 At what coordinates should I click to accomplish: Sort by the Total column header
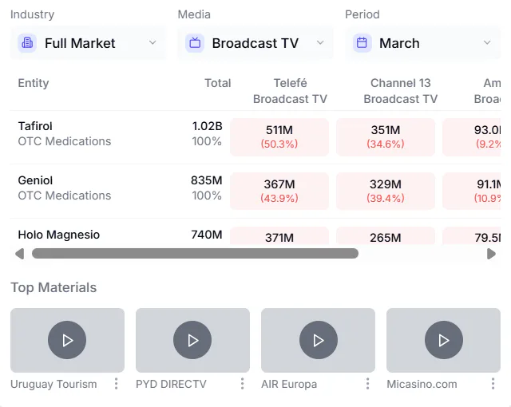click(218, 83)
